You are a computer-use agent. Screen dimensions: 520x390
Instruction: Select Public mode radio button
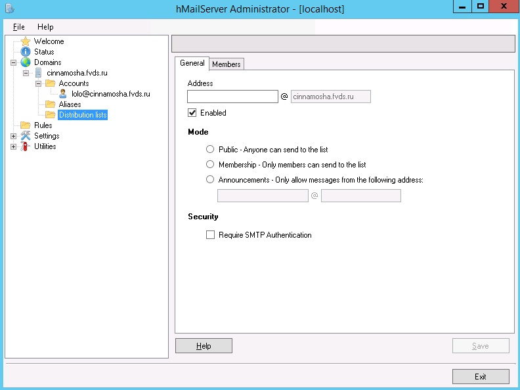210,149
